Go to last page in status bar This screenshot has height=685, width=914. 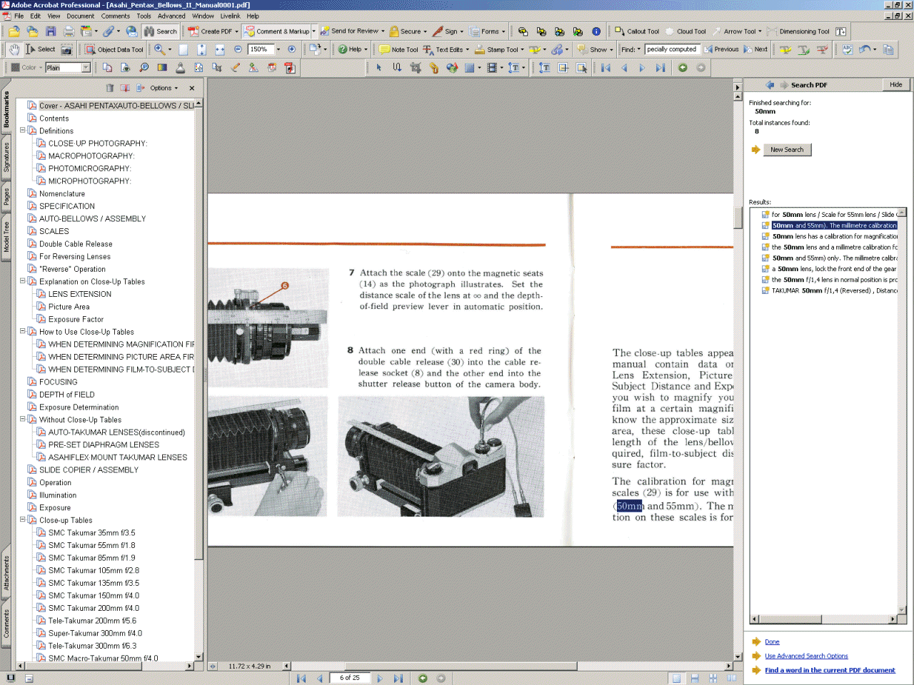click(x=398, y=679)
